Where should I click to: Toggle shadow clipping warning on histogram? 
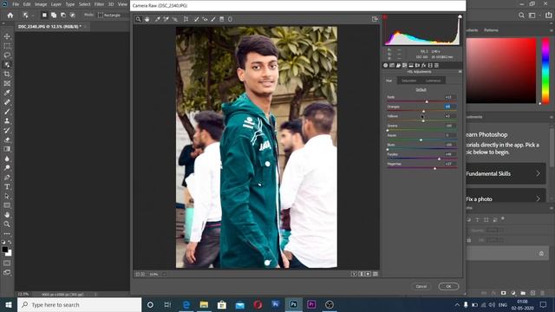385,16
